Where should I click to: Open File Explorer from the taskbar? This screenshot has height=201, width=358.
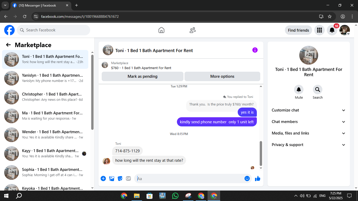137,196
